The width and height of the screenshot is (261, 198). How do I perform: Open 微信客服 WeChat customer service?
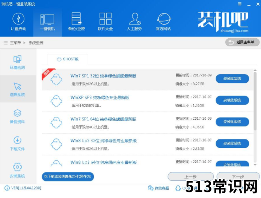point(158,188)
